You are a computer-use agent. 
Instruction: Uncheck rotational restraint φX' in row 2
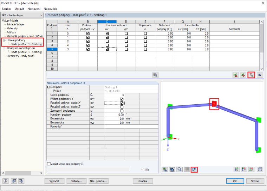pos(107,37)
